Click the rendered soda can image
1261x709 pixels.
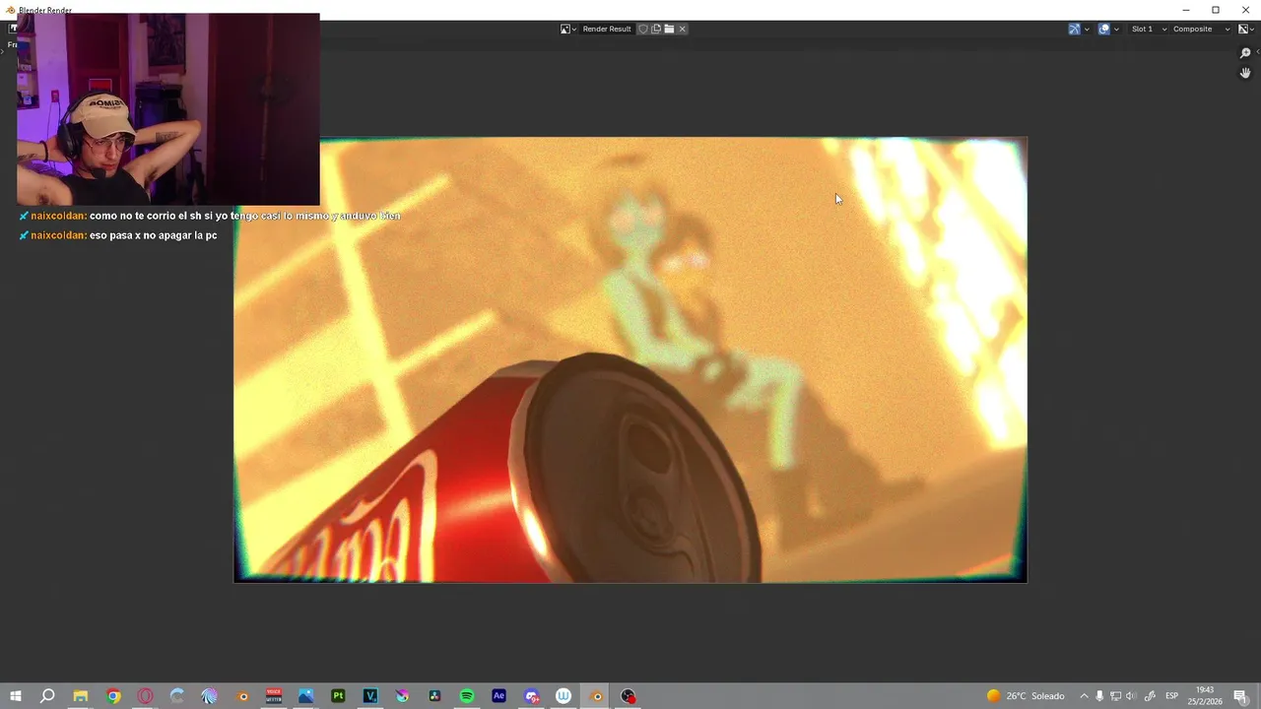tap(630, 359)
